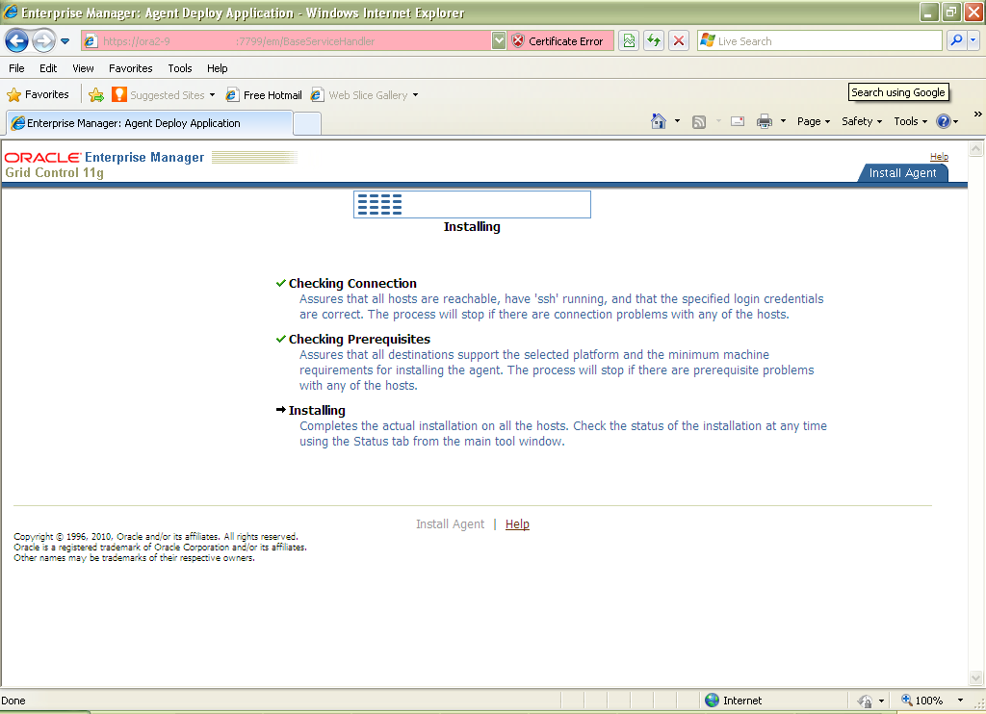Open the search provider dropdown arrow

(x=973, y=40)
